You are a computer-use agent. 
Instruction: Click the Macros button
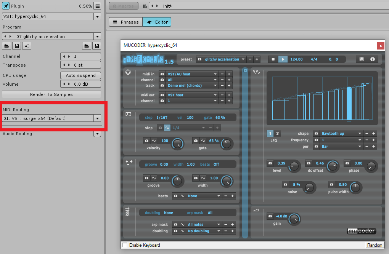pos(123,6)
